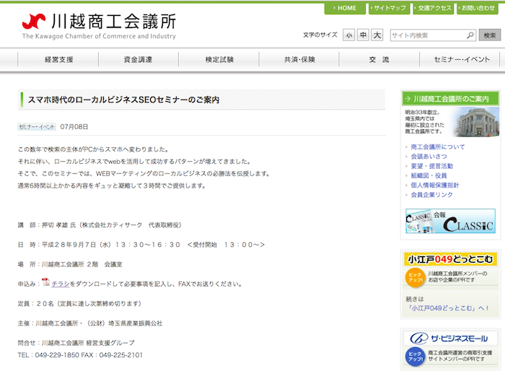Open サイトマップ page
This screenshot has height=371, width=505.
pos(389,8)
